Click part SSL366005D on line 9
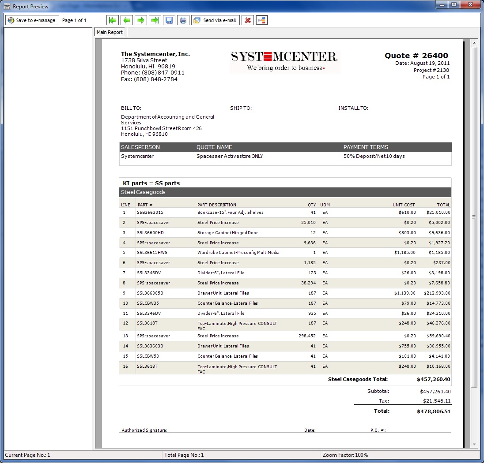484x463 pixels. click(x=150, y=293)
